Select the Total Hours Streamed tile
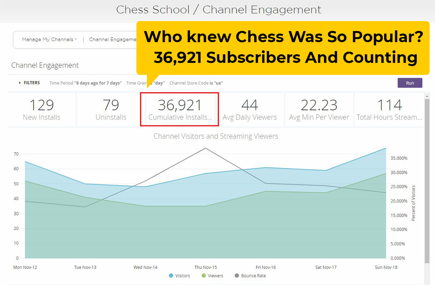Screen dimensions: 435x285 [x=389, y=110]
